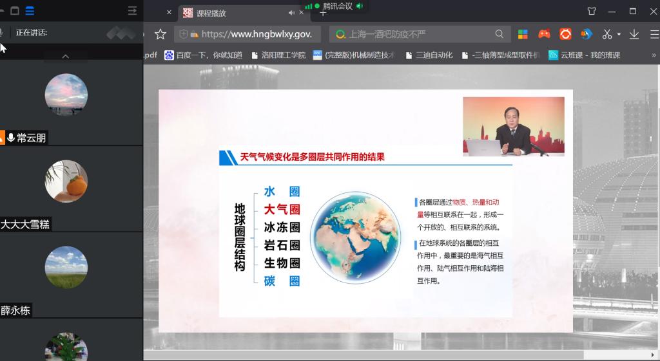Mute the 课程播放 tab audio
The height and width of the screenshot is (361, 660).
291,13
